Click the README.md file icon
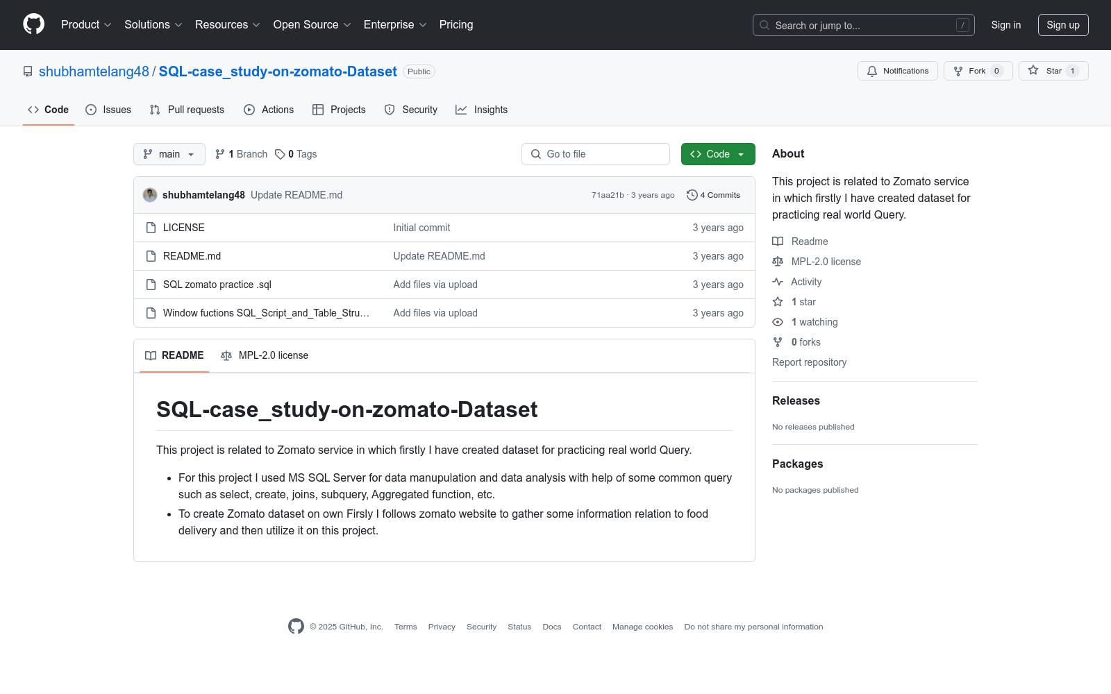Image resolution: width=1111 pixels, height=694 pixels. coord(151,256)
